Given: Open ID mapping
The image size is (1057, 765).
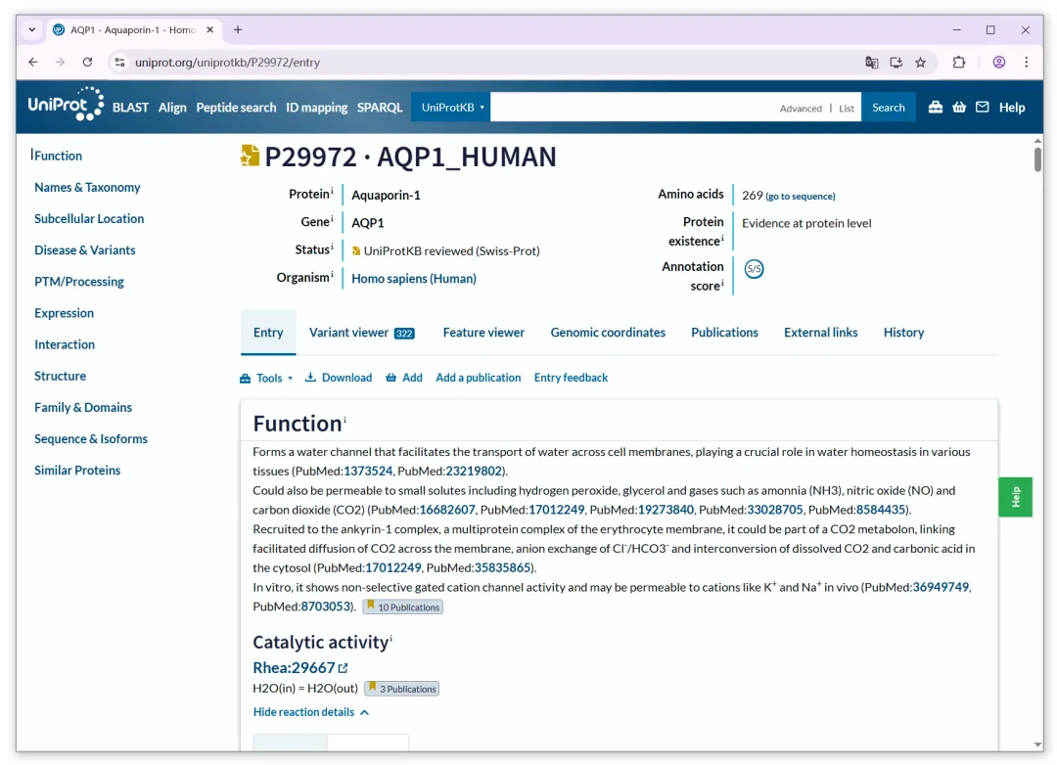Looking at the screenshot, I should point(317,108).
